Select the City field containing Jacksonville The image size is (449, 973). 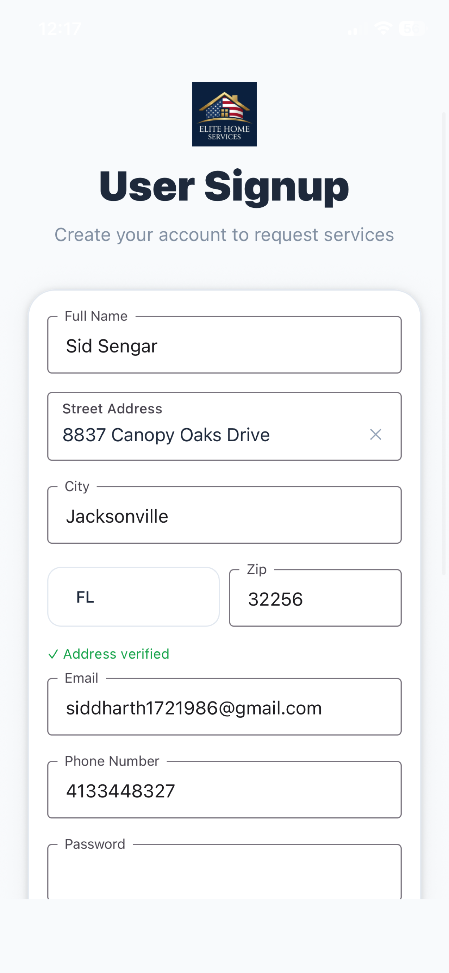(224, 515)
